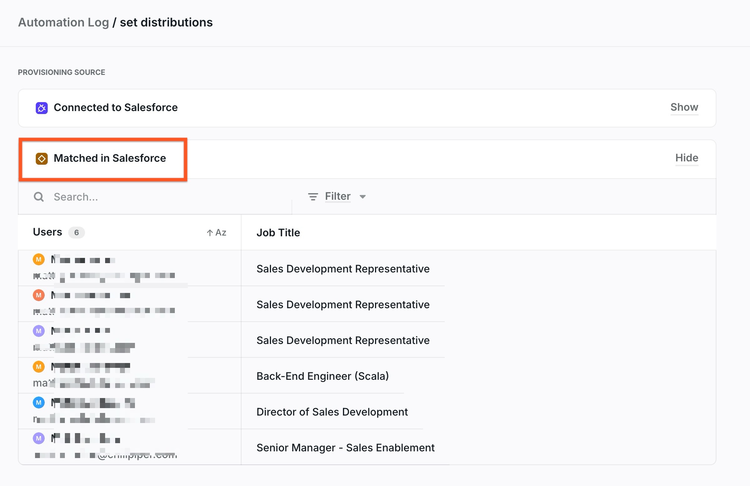
Task: Select the Back-End Engineer (Scala) row
Action: pyautogui.click(x=322, y=376)
